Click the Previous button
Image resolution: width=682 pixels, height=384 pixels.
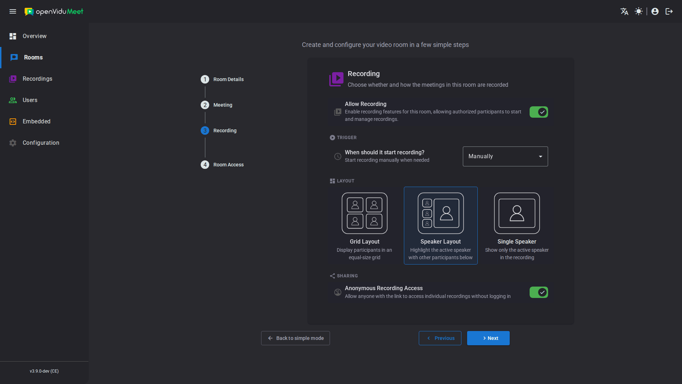click(440, 338)
